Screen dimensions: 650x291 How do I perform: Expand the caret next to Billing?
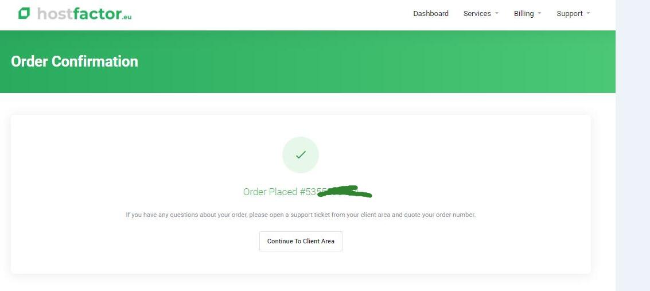pos(539,14)
